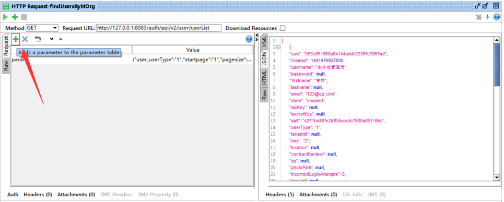
Task: Switch to response Raw tab
Action: (x=264, y=94)
